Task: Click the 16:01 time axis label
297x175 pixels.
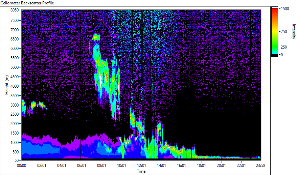Action: 181,166
